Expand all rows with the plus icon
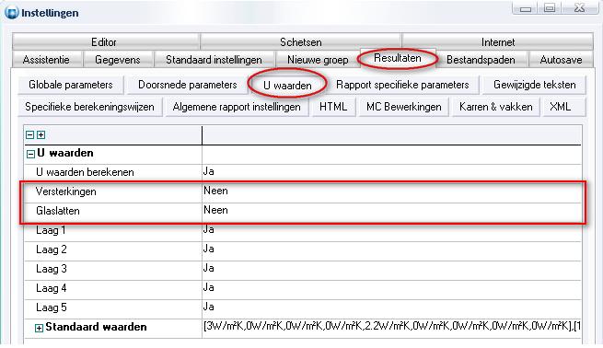The height and width of the screenshot is (348, 603). click(x=41, y=135)
